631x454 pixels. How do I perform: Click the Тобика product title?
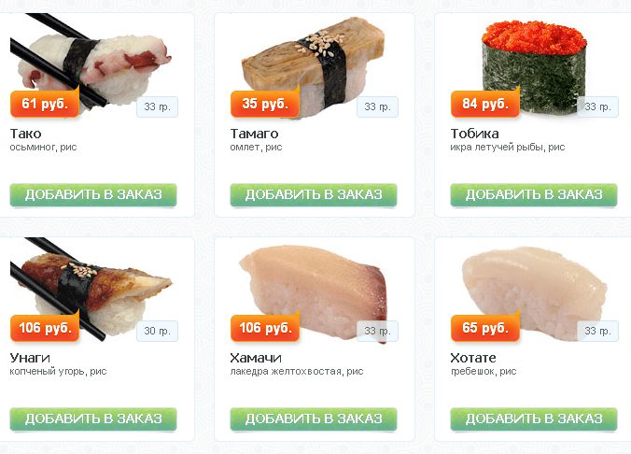(x=474, y=134)
